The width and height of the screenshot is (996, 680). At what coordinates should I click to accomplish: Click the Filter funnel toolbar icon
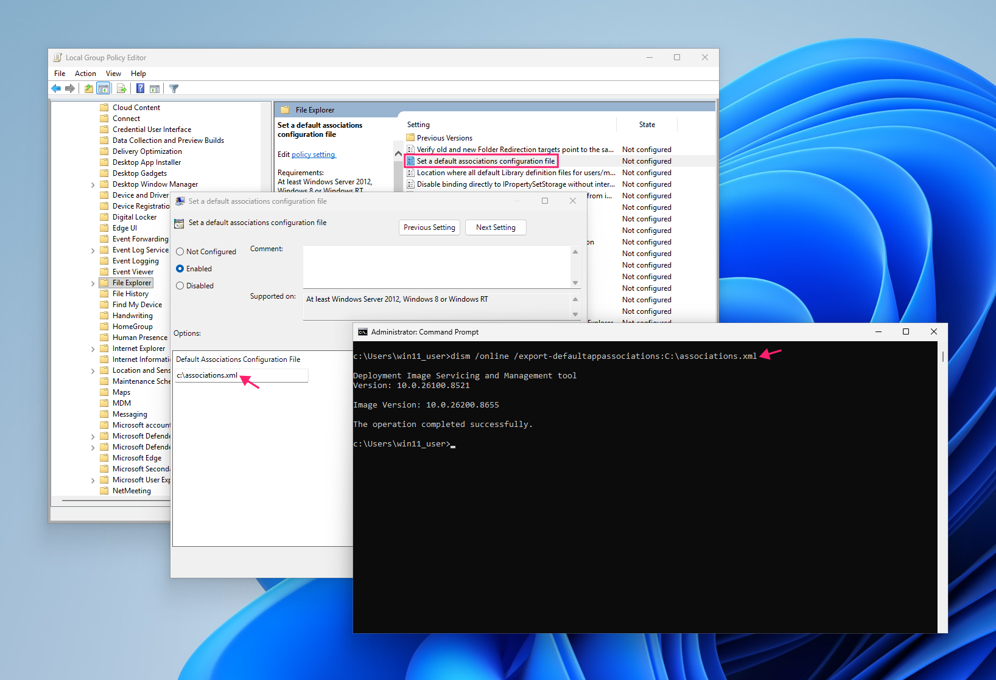coord(174,89)
